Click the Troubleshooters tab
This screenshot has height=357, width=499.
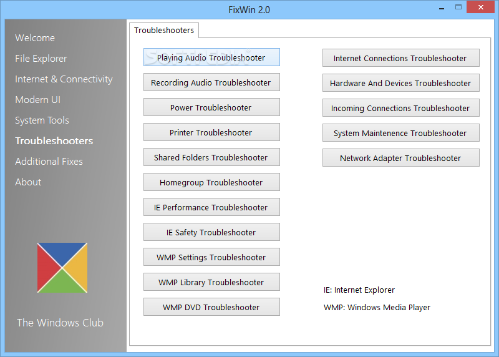(164, 30)
